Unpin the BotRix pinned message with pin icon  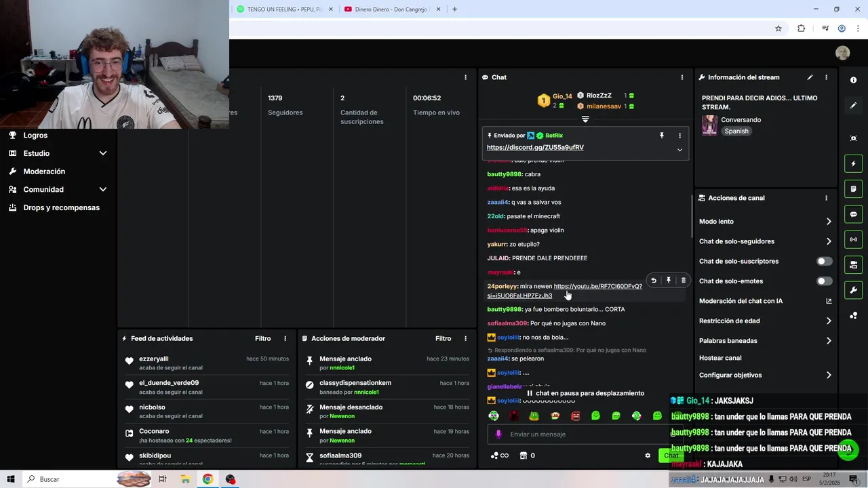click(662, 136)
